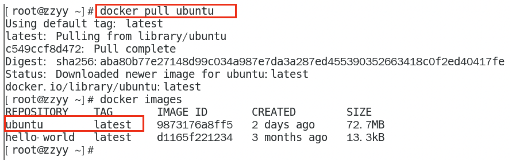Select the ubuntu repository name in table
The height and width of the screenshot is (160, 511).
tap(24, 124)
